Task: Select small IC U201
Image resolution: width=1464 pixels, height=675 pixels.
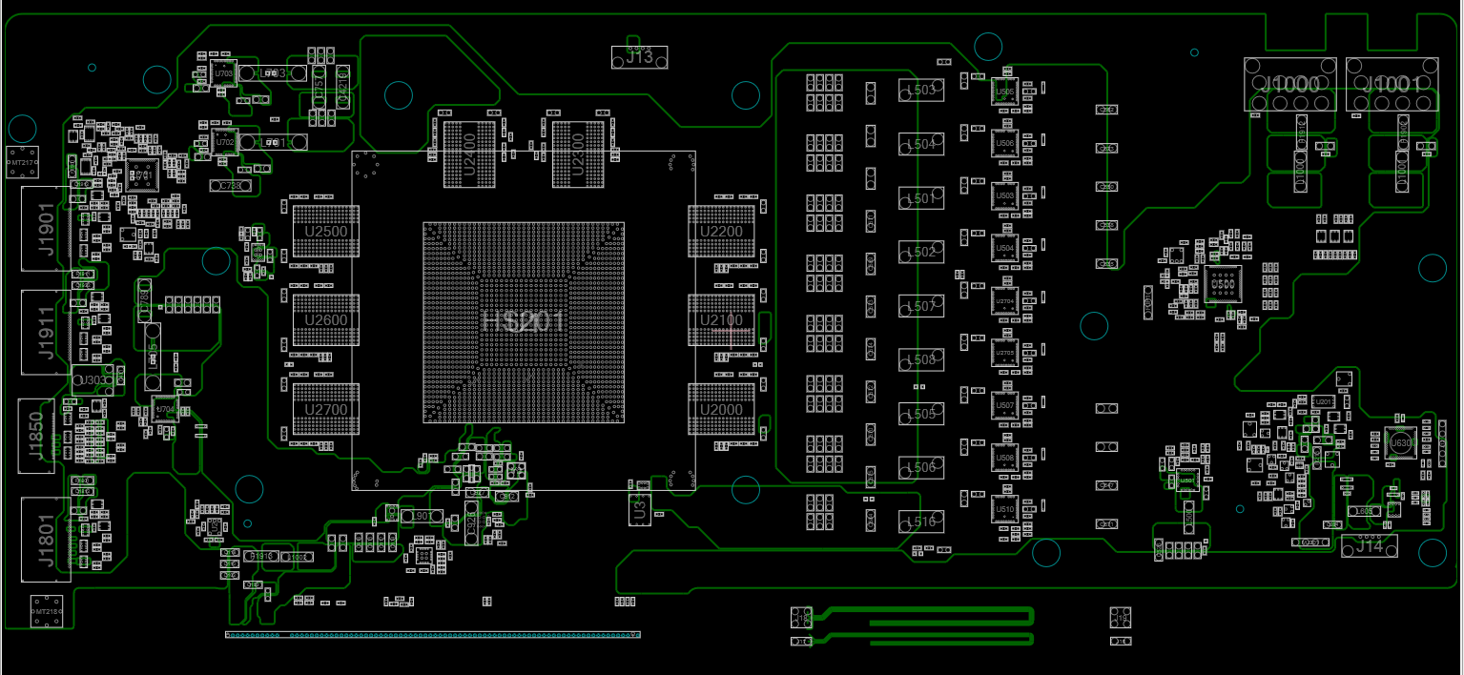Action: (x=1323, y=401)
